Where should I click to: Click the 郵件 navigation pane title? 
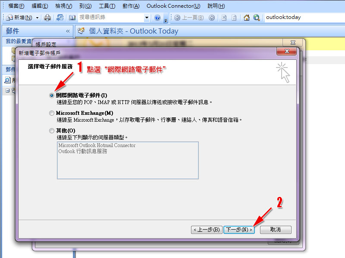coord(13,31)
